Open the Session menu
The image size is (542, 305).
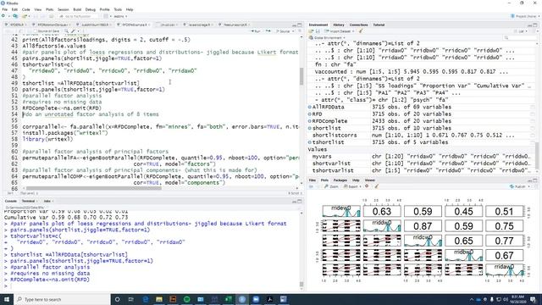click(63, 9)
